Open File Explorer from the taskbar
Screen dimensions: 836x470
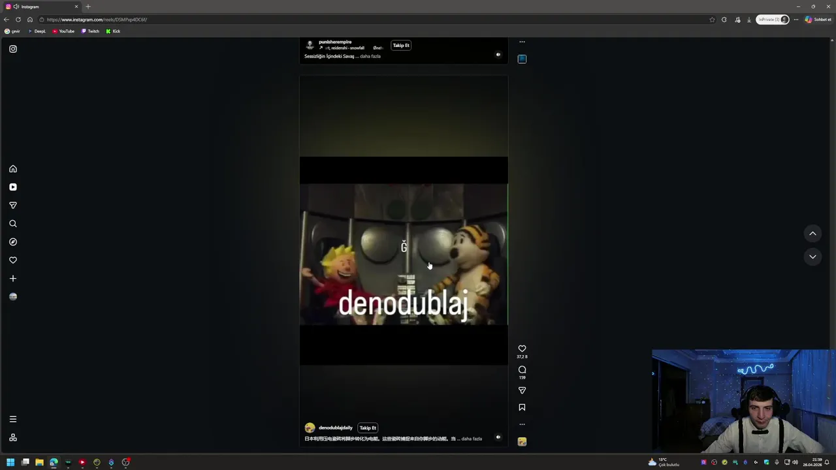tap(39, 462)
